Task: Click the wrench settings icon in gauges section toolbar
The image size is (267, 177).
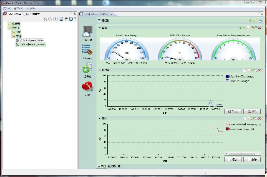Action: coord(252,28)
